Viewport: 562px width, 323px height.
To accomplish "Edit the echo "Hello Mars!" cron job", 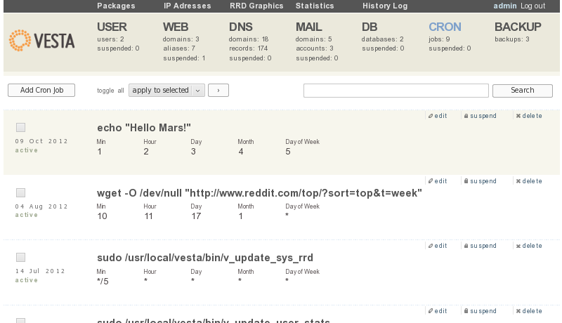I will (x=437, y=116).
